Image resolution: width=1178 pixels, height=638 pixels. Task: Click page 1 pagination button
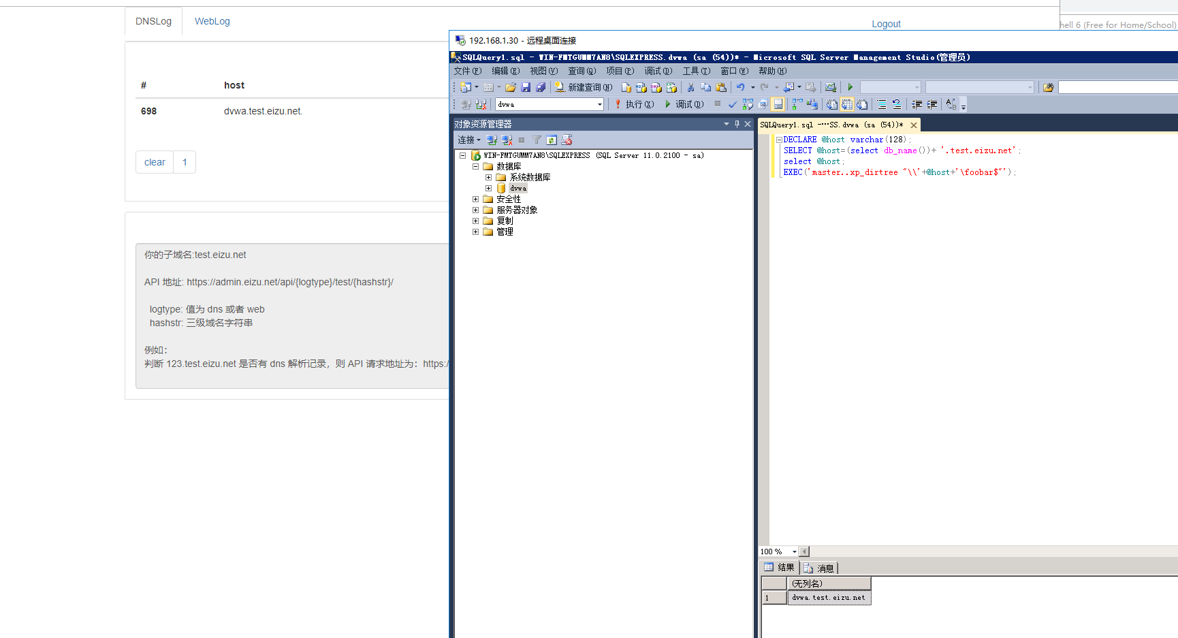point(185,162)
